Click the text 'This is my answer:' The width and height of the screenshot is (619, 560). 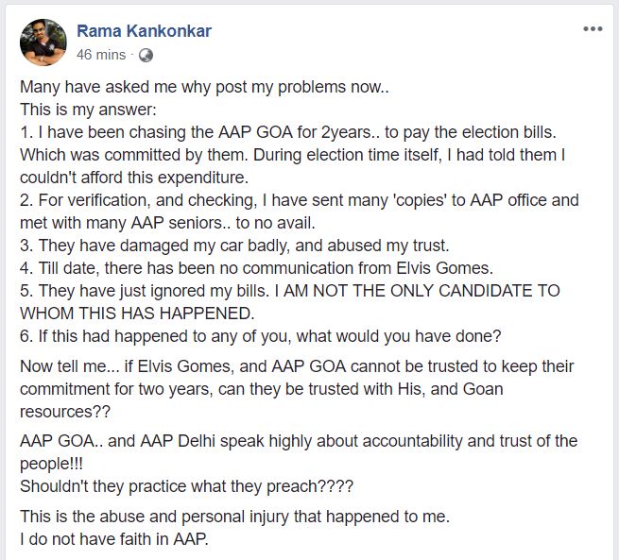(88, 110)
